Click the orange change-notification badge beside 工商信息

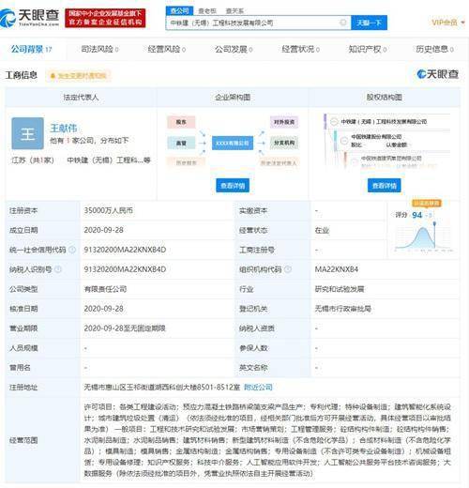tap(78, 76)
